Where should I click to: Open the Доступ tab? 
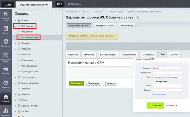tap(174, 55)
